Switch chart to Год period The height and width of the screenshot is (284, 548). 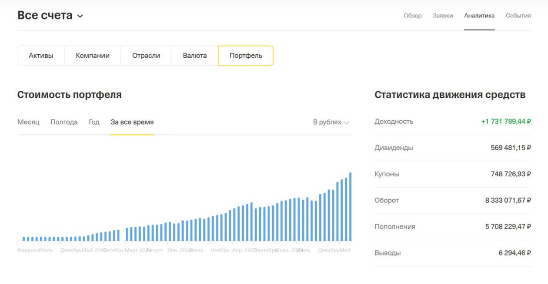(x=94, y=122)
